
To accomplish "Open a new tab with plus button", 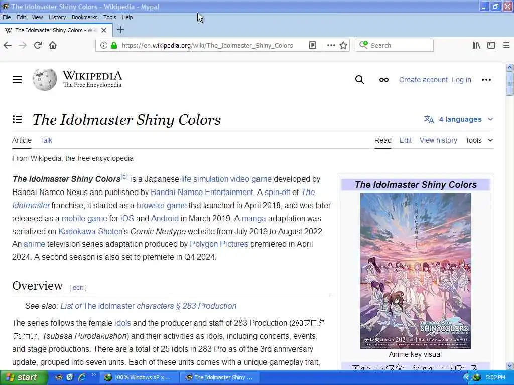I will click(x=120, y=30).
